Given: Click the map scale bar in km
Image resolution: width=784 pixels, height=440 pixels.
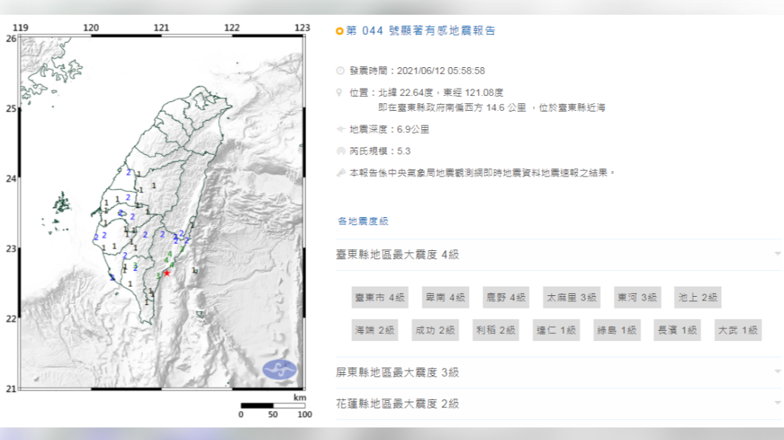Looking at the screenshot, I should pos(273,405).
